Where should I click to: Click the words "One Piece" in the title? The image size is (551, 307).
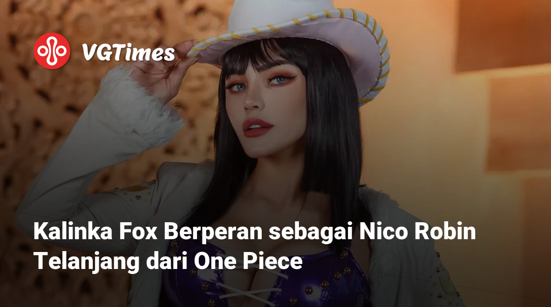tap(248, 262)
